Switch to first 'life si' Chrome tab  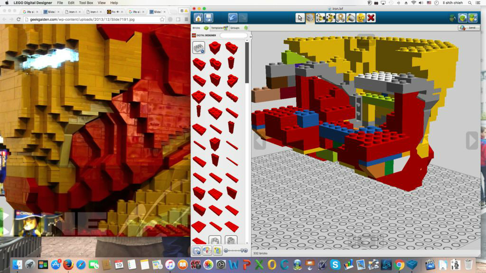point(30,12)
